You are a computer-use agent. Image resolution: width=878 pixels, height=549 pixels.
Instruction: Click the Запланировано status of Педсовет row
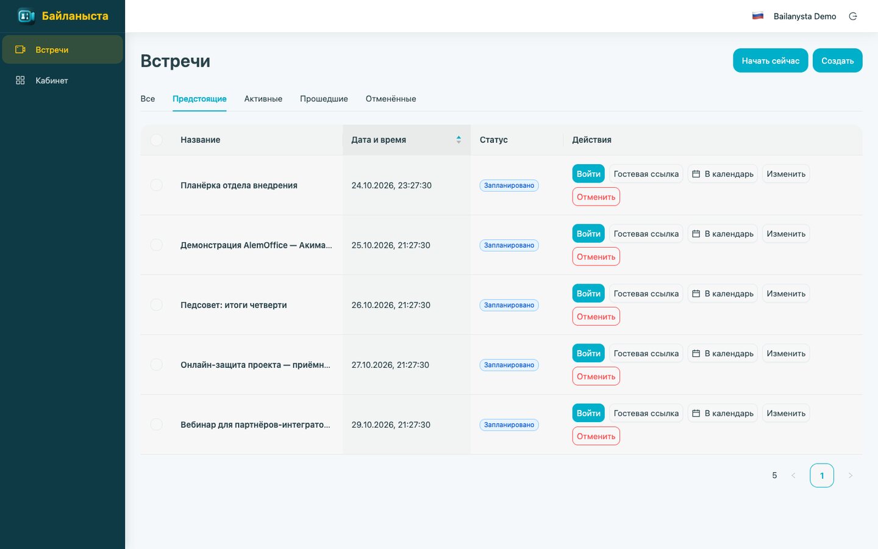509,305
